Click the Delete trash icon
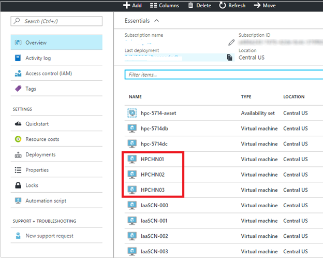Screen dimensions: 323x258 point(191,6)
